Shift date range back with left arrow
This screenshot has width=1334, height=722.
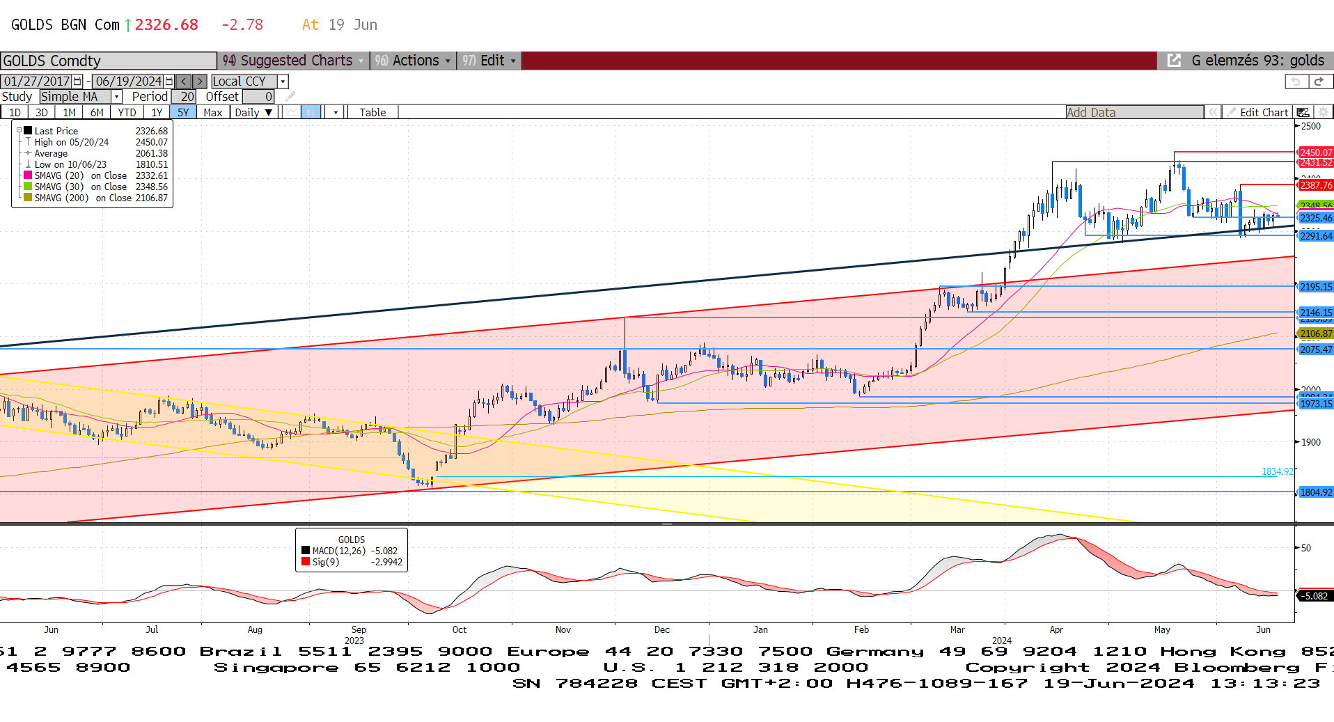184,81
